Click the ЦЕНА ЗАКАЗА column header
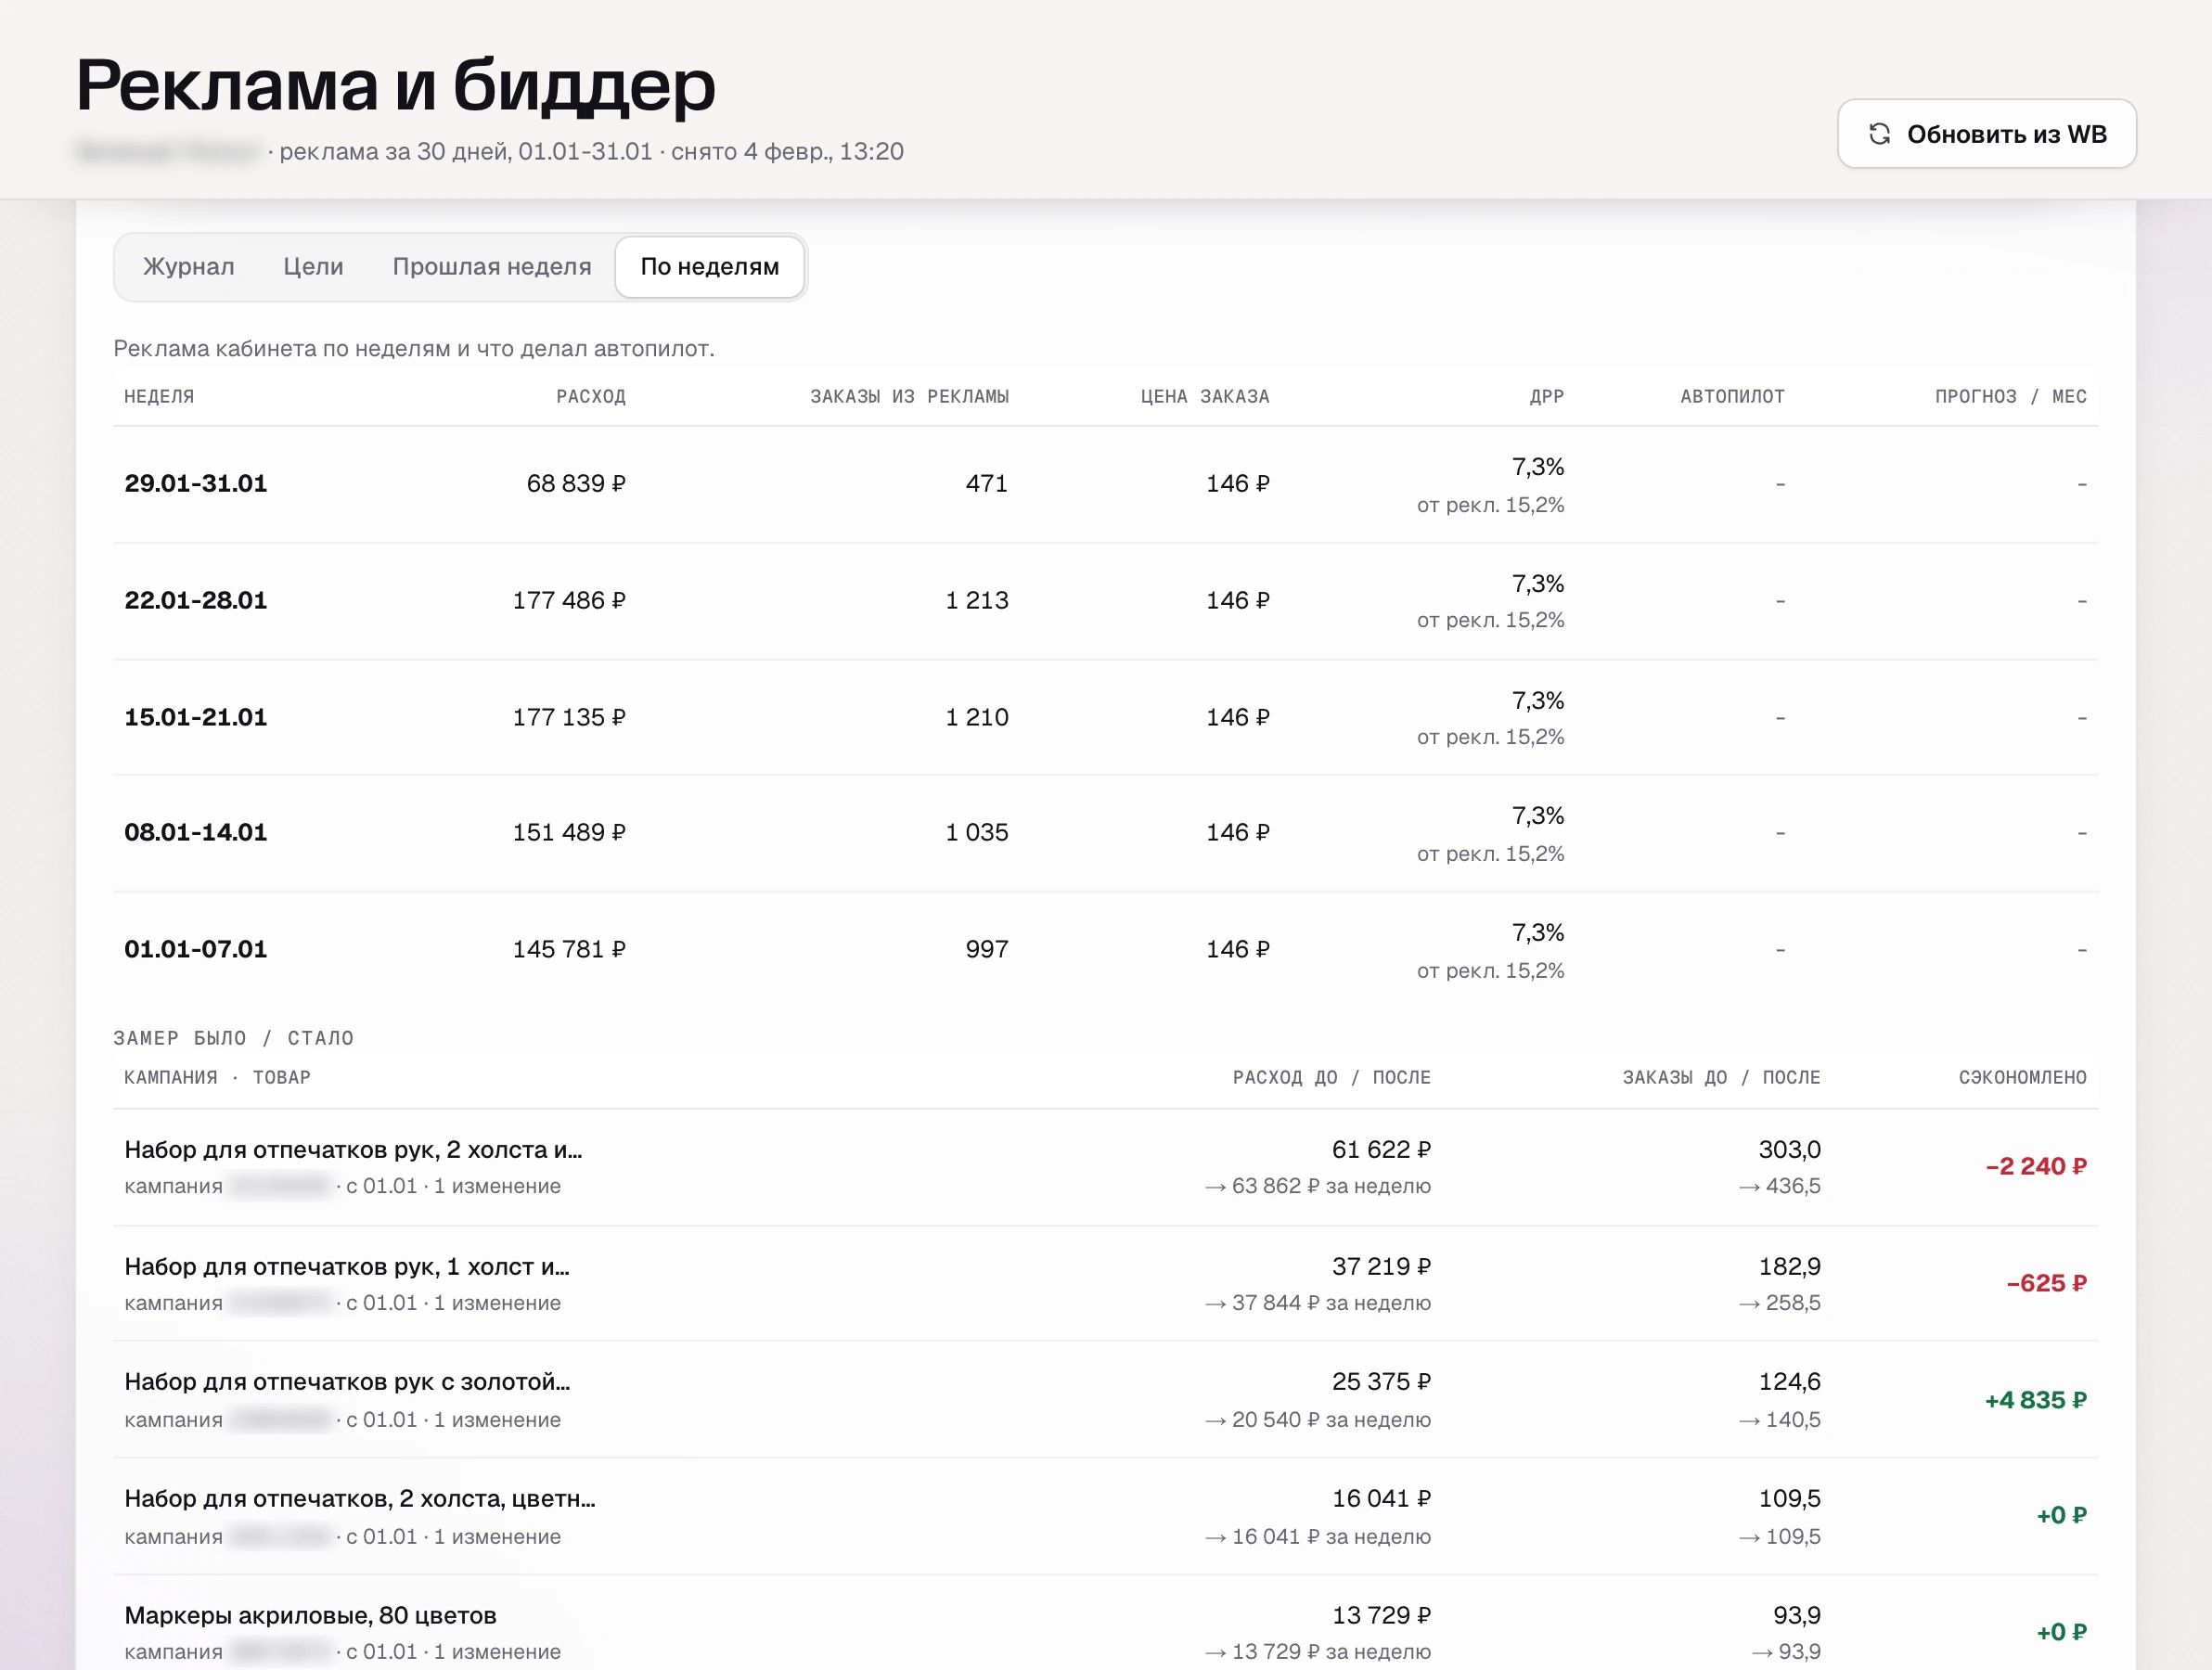The image size is (2212, 1670). [x=1205, y=397]
